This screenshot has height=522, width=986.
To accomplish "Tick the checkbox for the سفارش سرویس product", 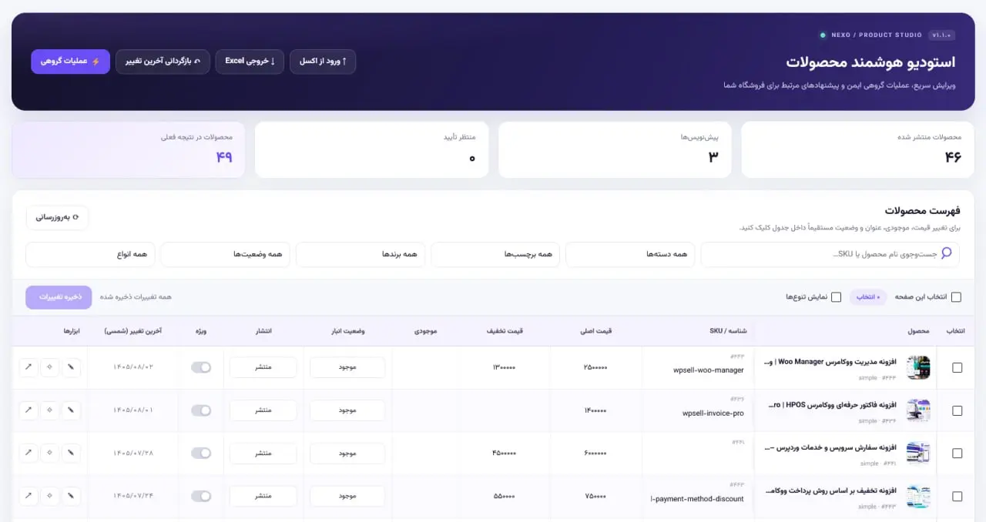I will (957, 453).
